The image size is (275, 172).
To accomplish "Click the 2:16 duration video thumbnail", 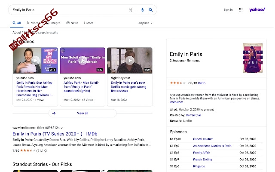I will (x=35, y=61).
